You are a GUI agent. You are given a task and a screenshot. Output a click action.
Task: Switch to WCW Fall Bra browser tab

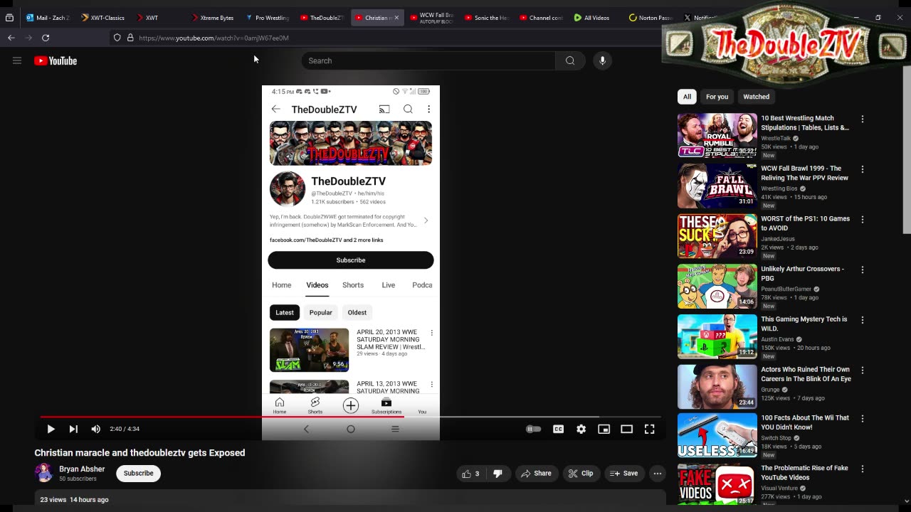[x=432, y=17]
